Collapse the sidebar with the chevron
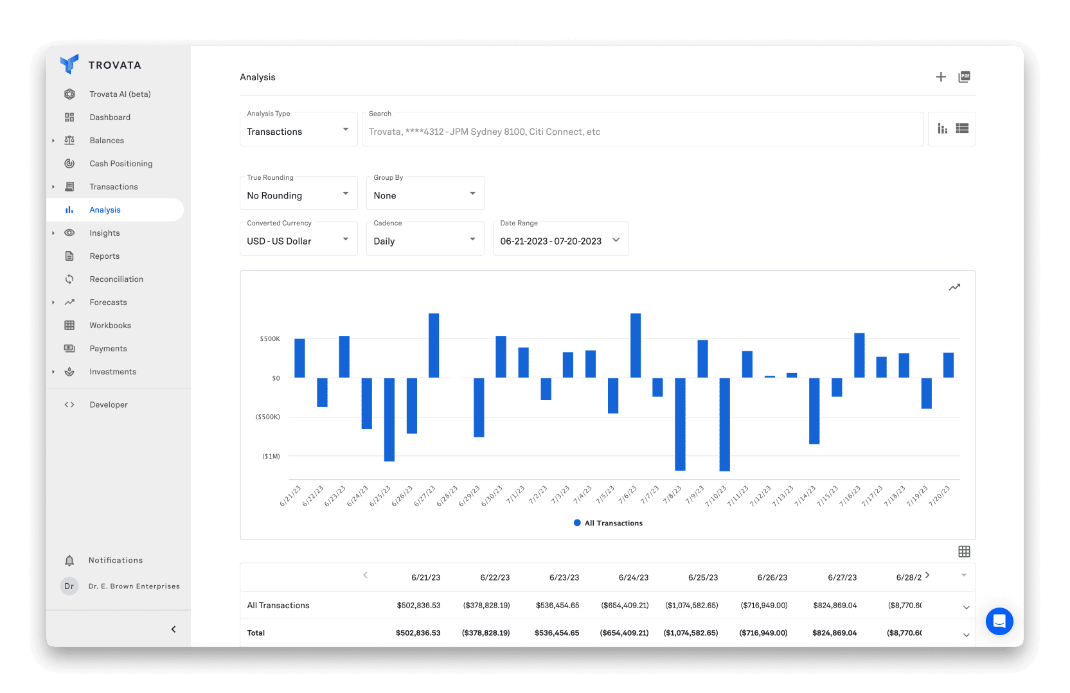Image resolution: width=1070 pixels, height=693 pixels. pyautogui.click(x=174, y=629)
